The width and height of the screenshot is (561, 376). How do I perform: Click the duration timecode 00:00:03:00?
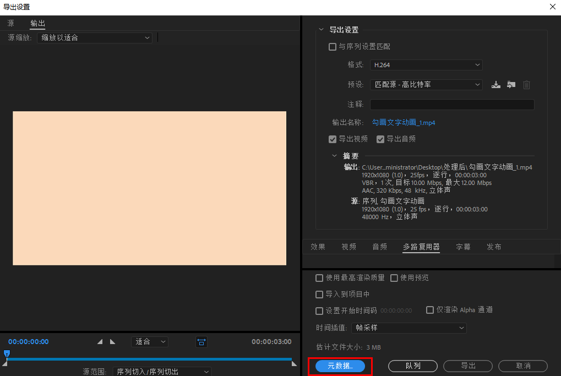click(271, 342)
